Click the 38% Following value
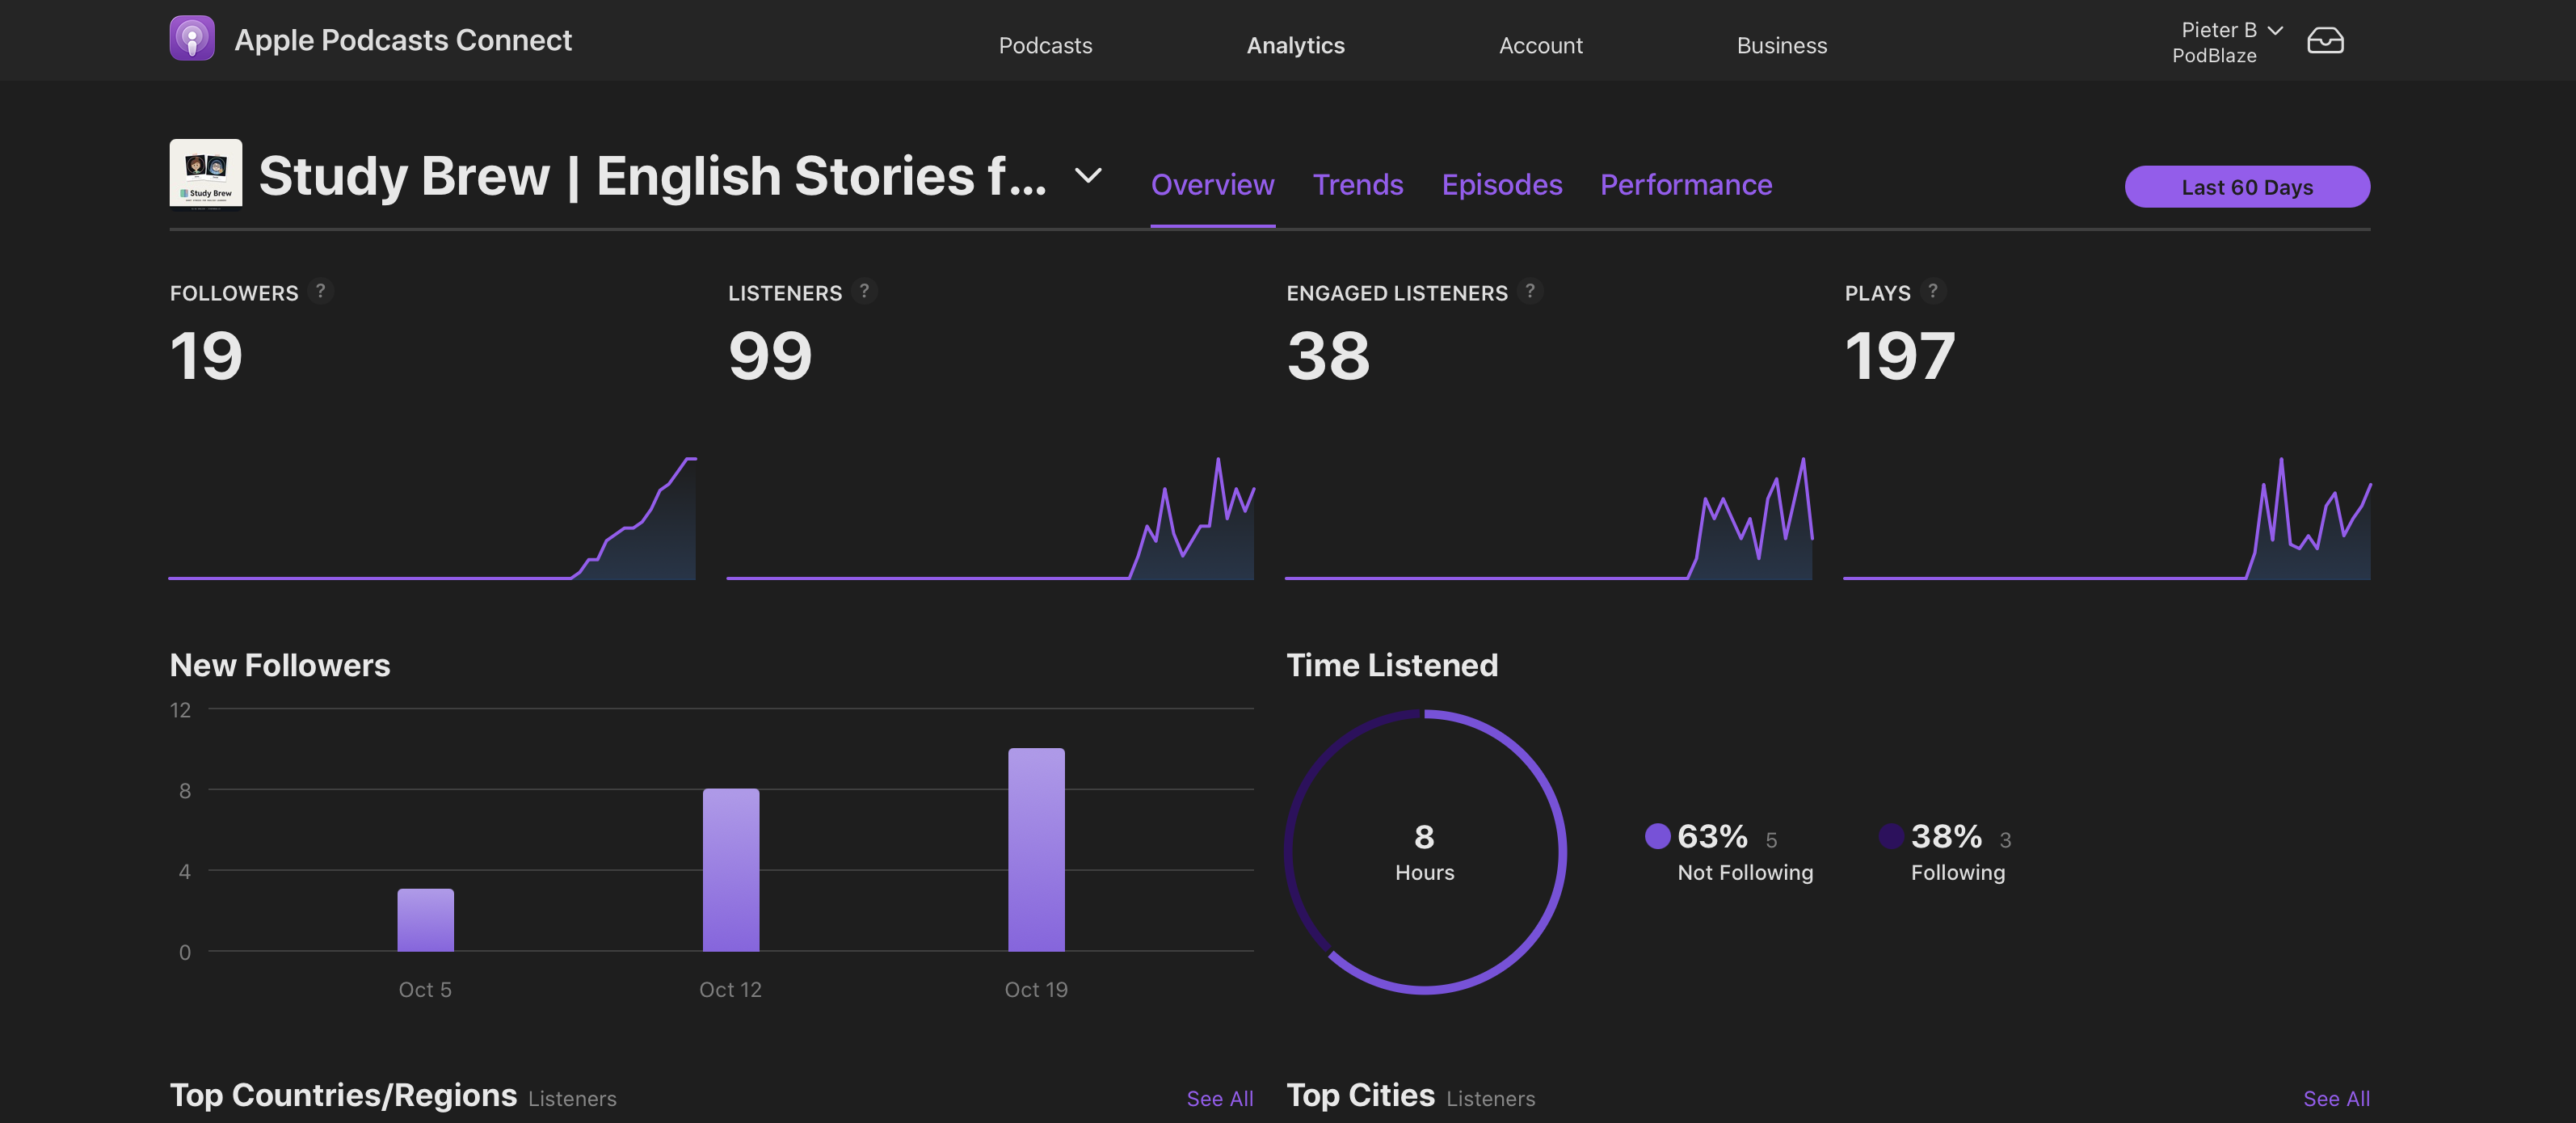This screenshot has height=1123, width=2576. pyautogui.click(x=1946, y=836)
